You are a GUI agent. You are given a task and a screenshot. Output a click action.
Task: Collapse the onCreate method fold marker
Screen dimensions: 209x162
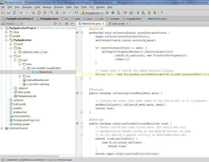point(82,33)
